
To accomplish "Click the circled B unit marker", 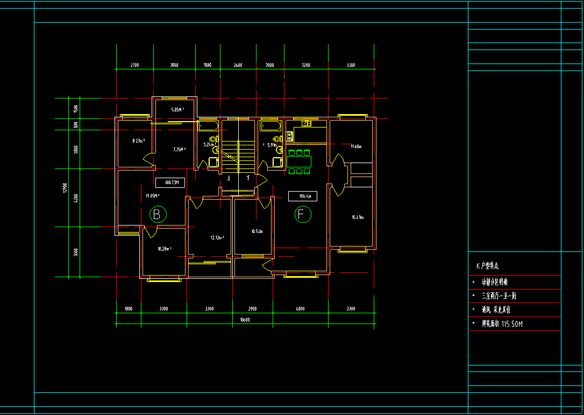I will tap(157, 215).
